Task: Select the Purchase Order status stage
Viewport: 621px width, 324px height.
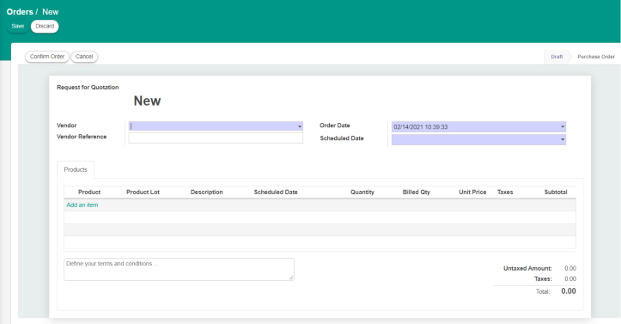Action: (x=596, y=57)
